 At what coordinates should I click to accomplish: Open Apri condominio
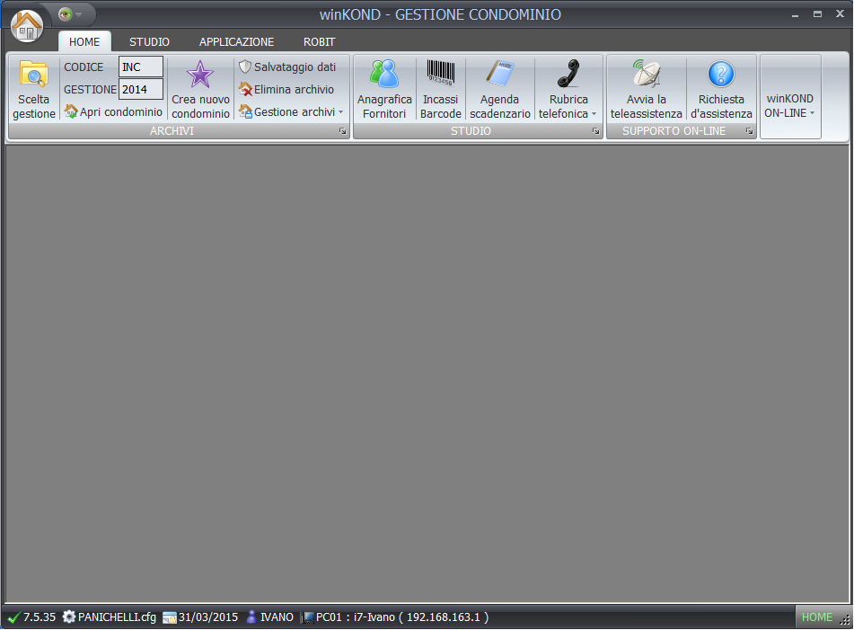click(113, 111)
